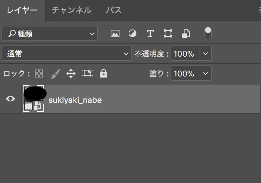The width and height of the screenshot is (261, 183).
Task: Switch to the パス tab
Action: click(x=114, y=10)
